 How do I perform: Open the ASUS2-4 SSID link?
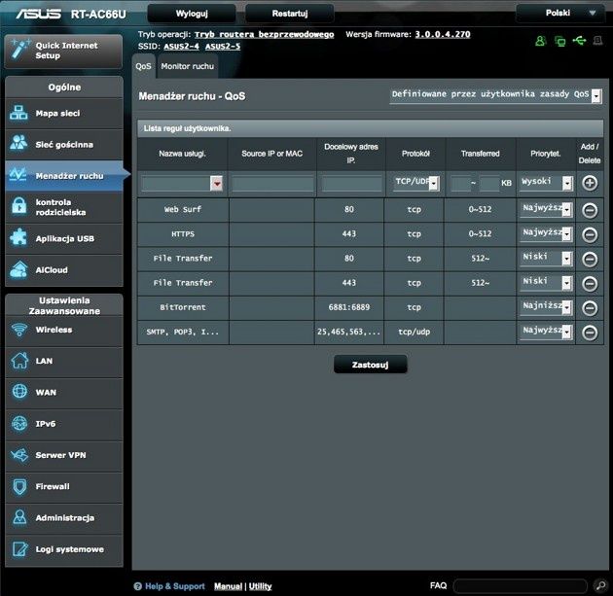click(x=181, y=47)
